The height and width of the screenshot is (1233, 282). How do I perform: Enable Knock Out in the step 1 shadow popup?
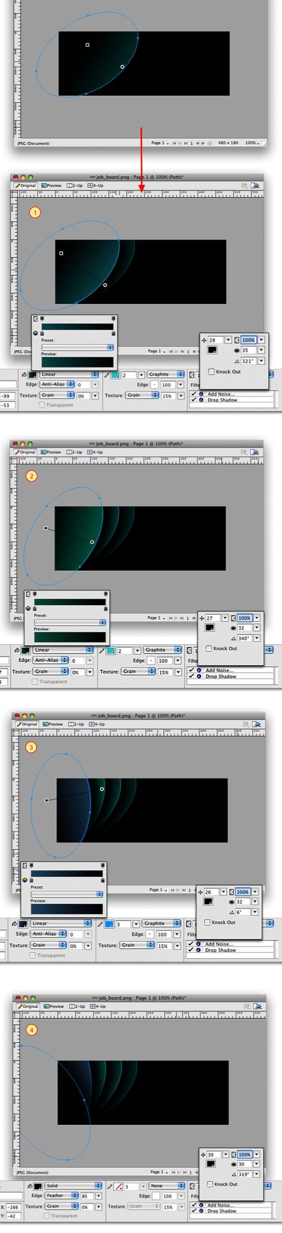pos(211,371)
